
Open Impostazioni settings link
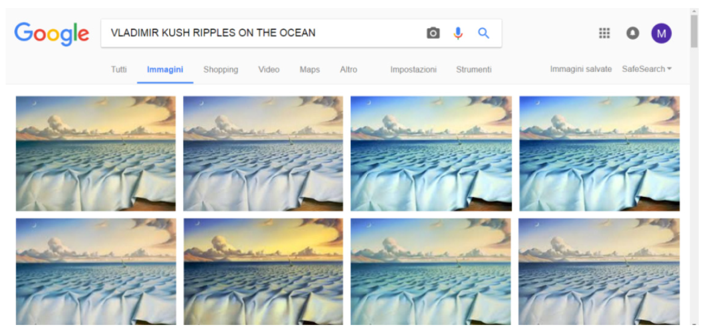413,69
